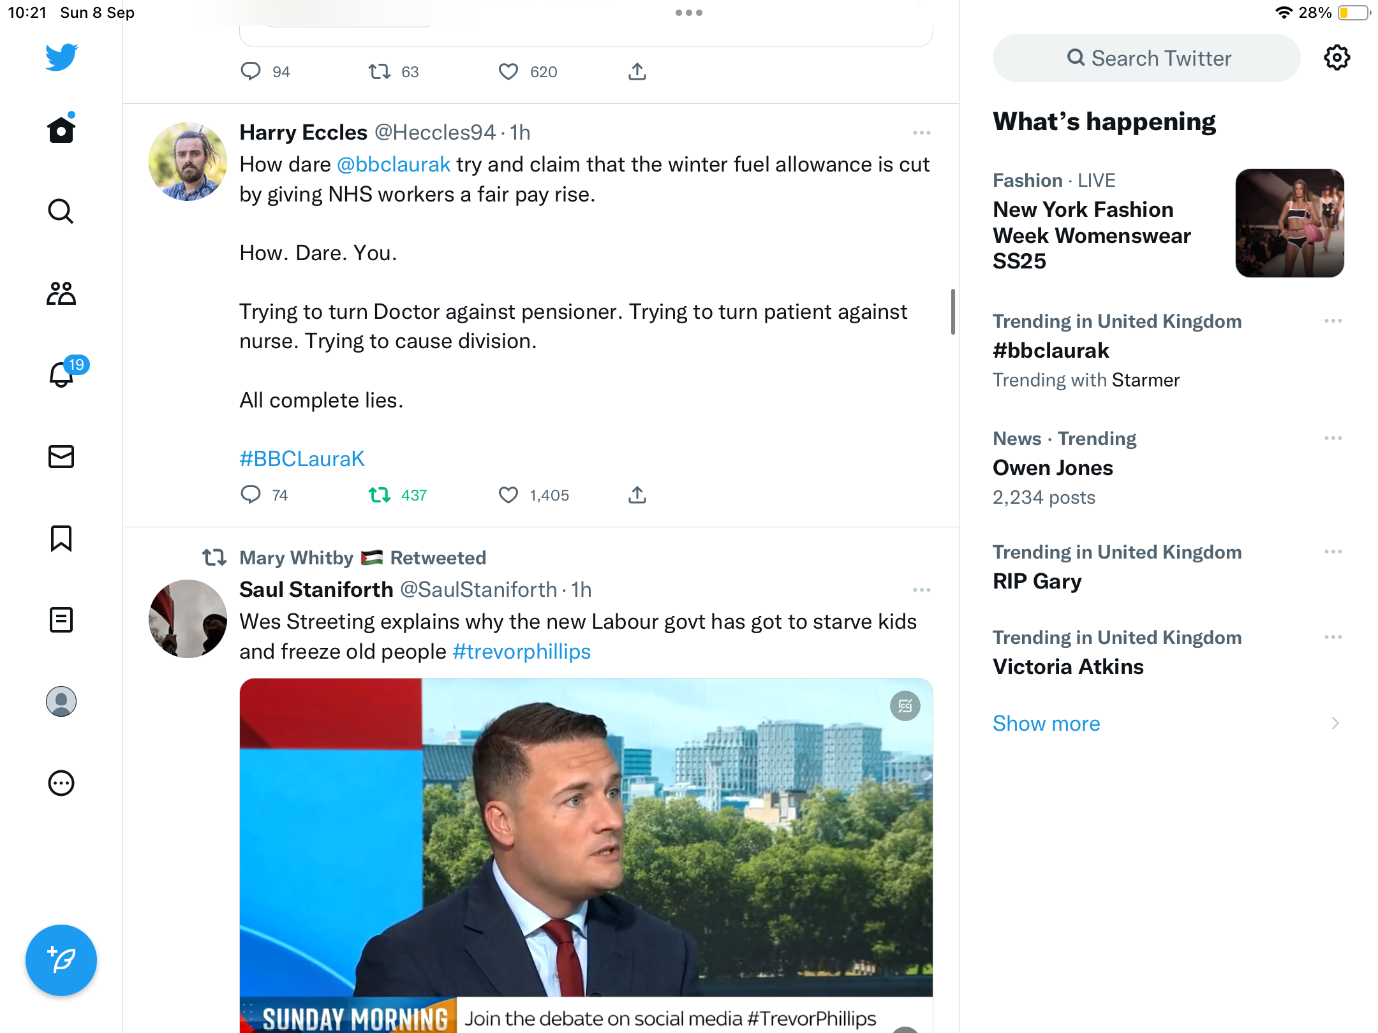Like Harry Eccles' tweet with 1,405 likes
The height and width of the screenshot is (1033, 1378).
click(x=508, y=495)
